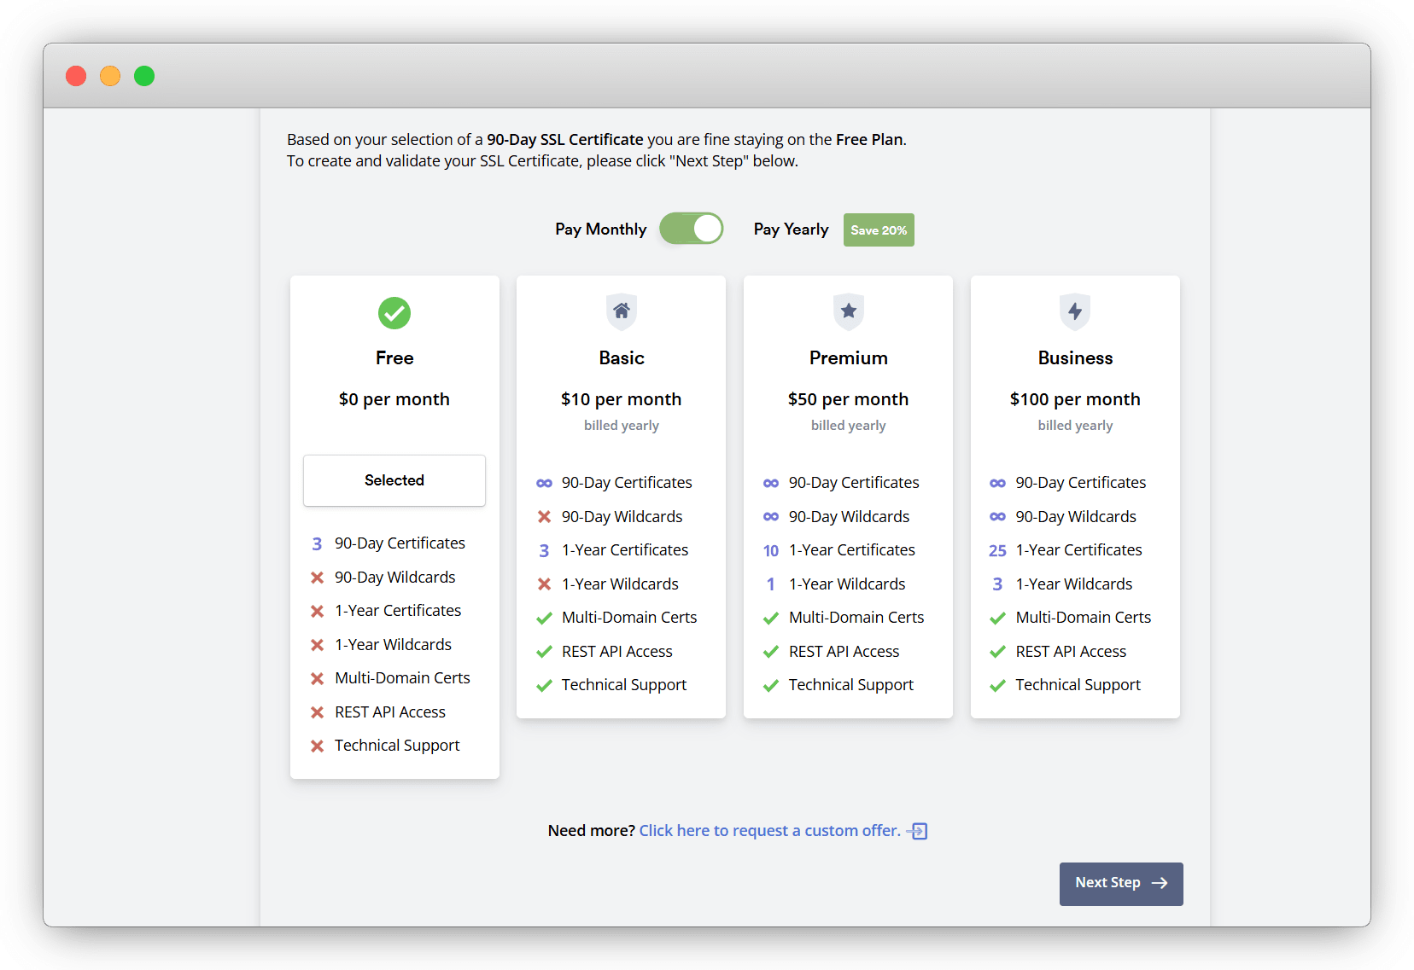Open the request a custom offer link
Viewport: 1414px width, 970px height.
(769, 831)
